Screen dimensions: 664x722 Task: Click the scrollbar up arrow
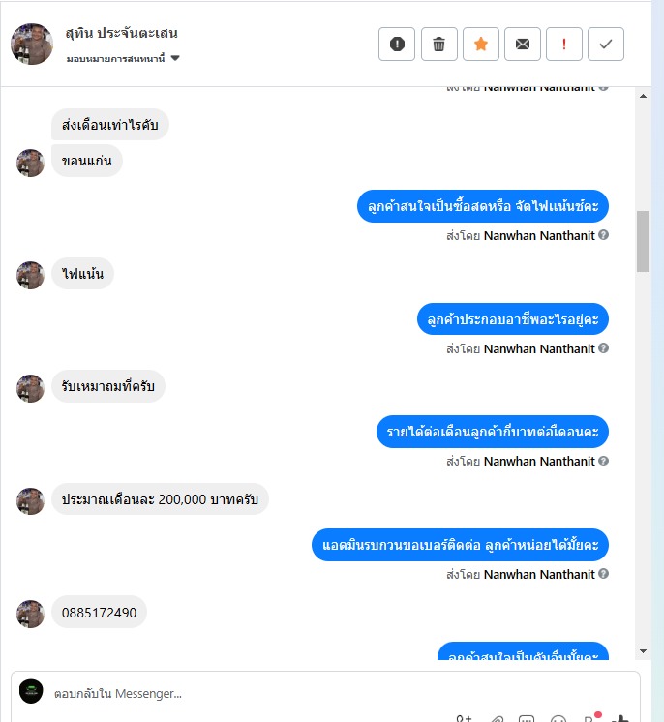point(644,96)
